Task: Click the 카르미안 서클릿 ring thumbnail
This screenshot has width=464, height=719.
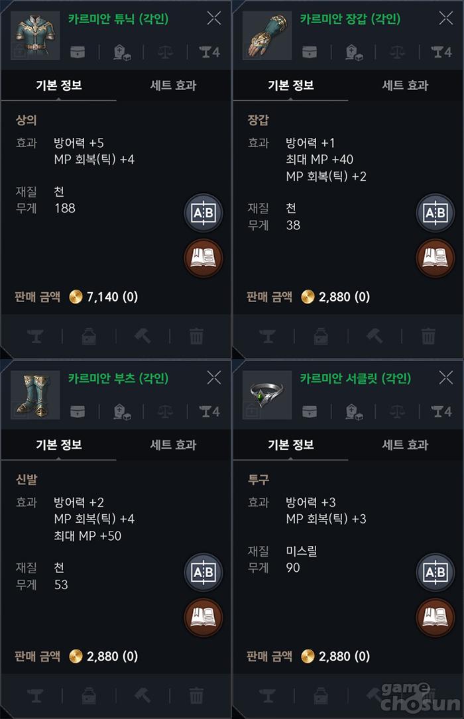Action: coord(267,394)
